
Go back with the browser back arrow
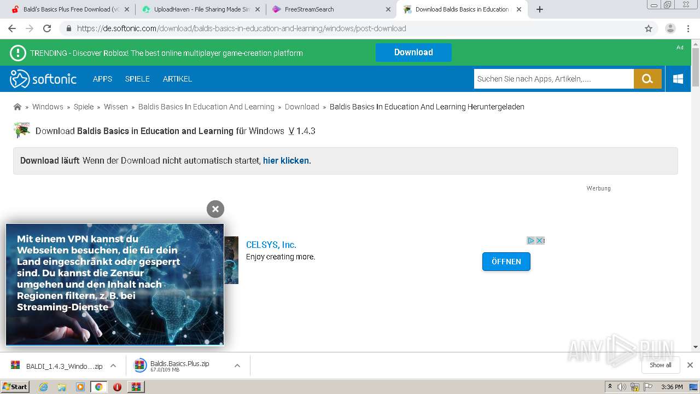click(x=12, y=28)
